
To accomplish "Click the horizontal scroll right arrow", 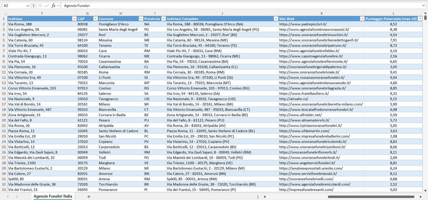I will tap(421, 196).
